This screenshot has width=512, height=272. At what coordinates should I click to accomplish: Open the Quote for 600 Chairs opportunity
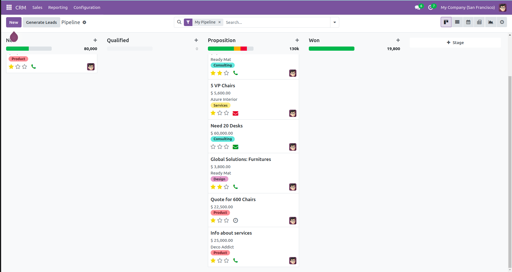tap(233, 199)
